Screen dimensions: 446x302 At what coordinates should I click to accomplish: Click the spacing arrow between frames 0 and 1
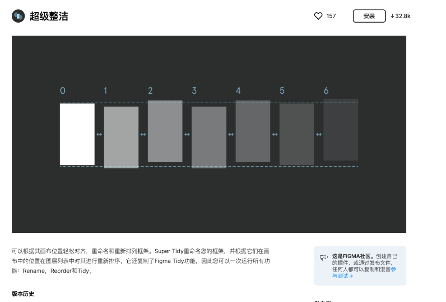99,134
